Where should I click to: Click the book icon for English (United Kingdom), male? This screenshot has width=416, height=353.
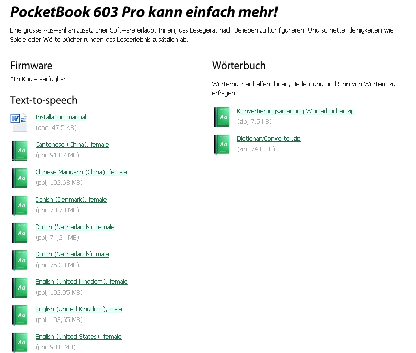[19, 315]
